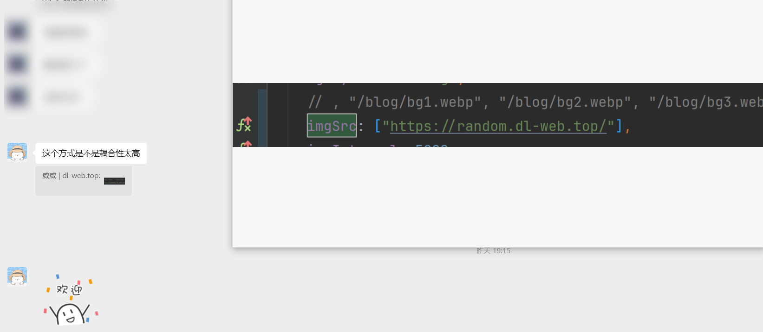The image size is (763, 332).
Task: Click the cut-off gutter icon below fx
Action: (246, 144)
